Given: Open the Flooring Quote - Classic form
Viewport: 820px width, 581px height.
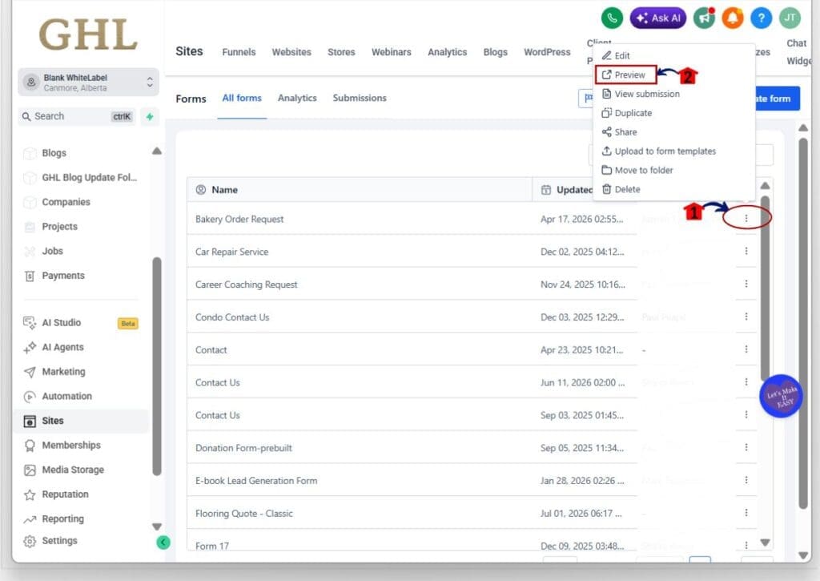Looking at the screenshot, I should (x=243, y=514).
